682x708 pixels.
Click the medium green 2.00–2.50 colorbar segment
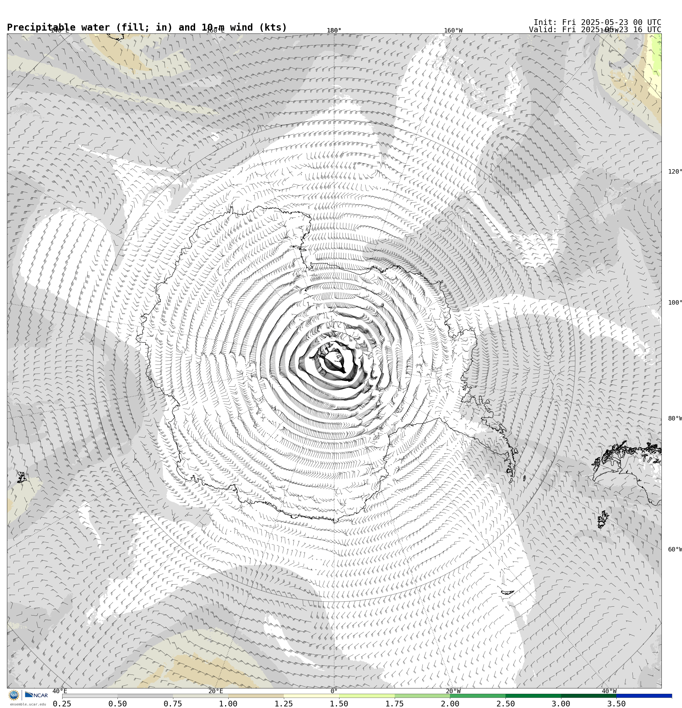pyautogui.click(x=478, y=696)
